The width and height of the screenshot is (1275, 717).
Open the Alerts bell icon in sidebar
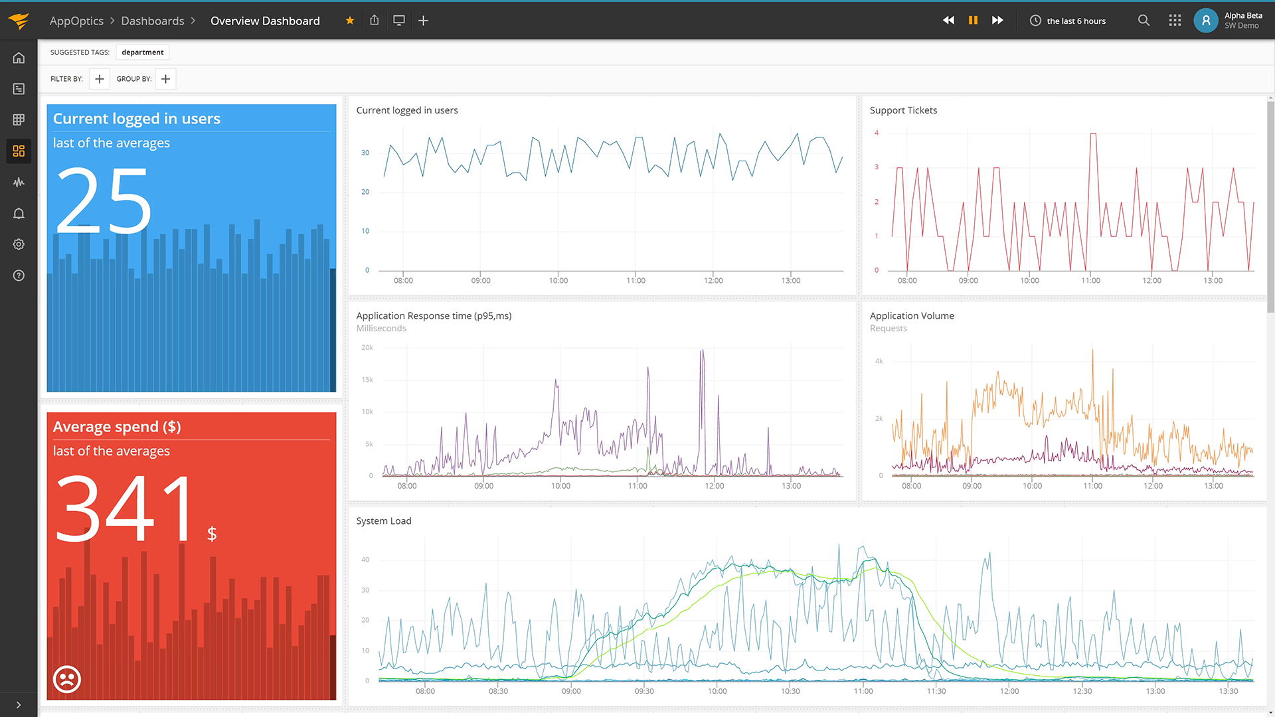tap(19, 213)
